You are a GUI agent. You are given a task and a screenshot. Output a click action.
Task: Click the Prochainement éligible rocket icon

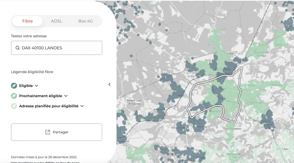tap(14, 96)
